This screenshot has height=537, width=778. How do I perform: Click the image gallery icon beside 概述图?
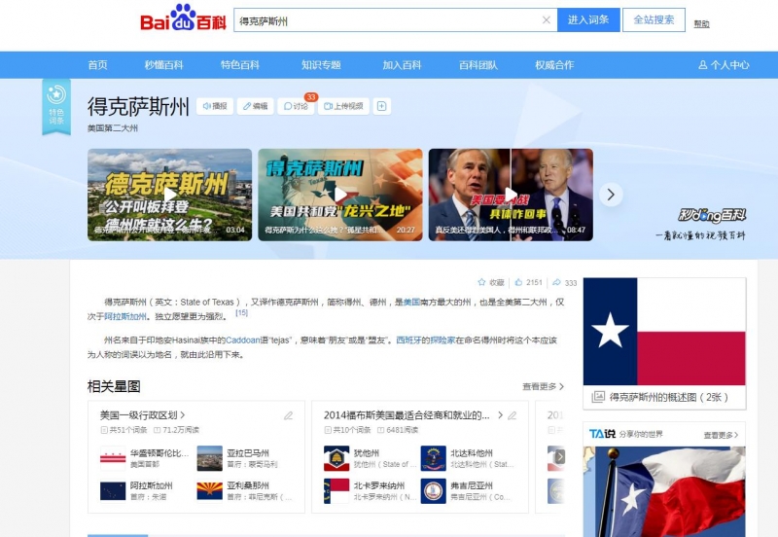598,397
